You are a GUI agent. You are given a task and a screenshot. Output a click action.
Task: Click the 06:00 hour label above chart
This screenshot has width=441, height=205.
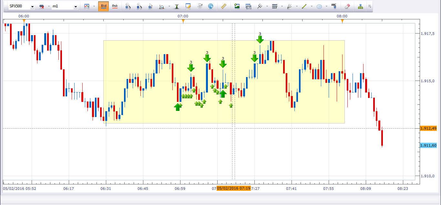click(24, 16)
